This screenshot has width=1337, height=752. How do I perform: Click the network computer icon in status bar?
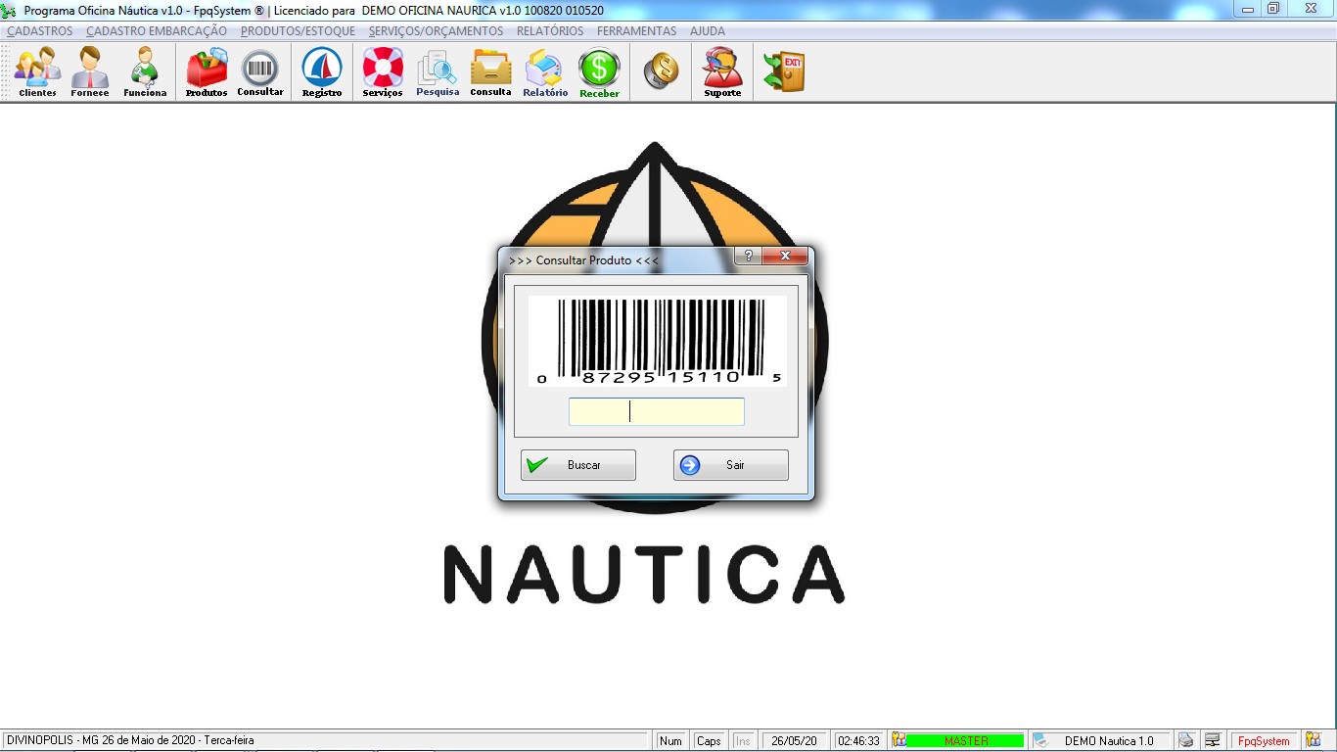coord(1212,740)
